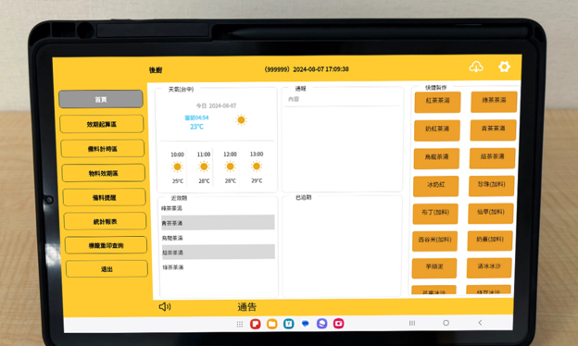Tap the 11:00 forecast sun icon
The image size is (578, 346).
point(204,167)
